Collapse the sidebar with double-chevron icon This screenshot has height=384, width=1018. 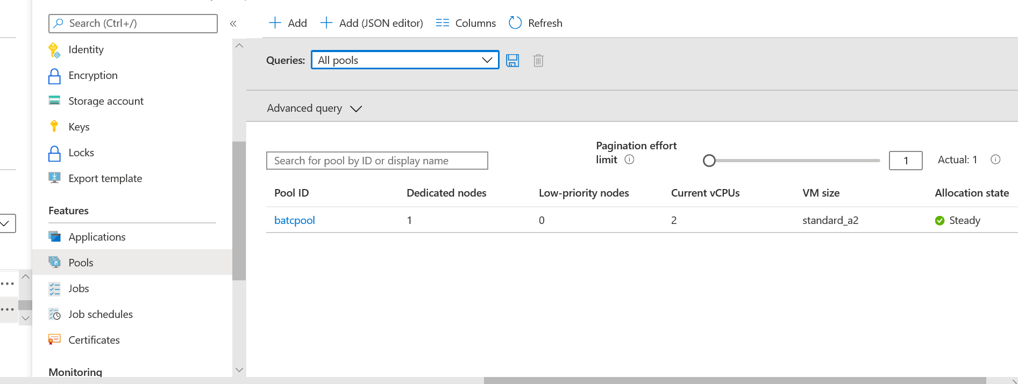click(x=233, y=24)
